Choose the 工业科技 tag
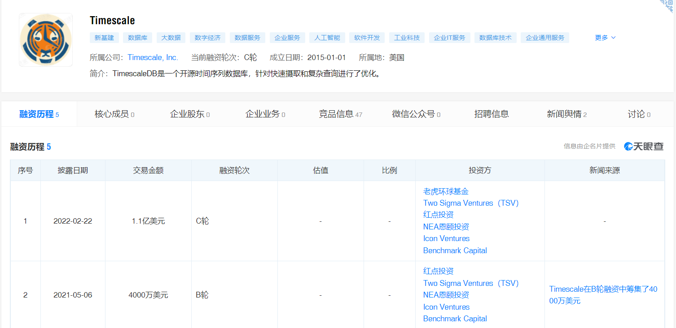This screenshot has width=676, height=328. tap(407, 38)
